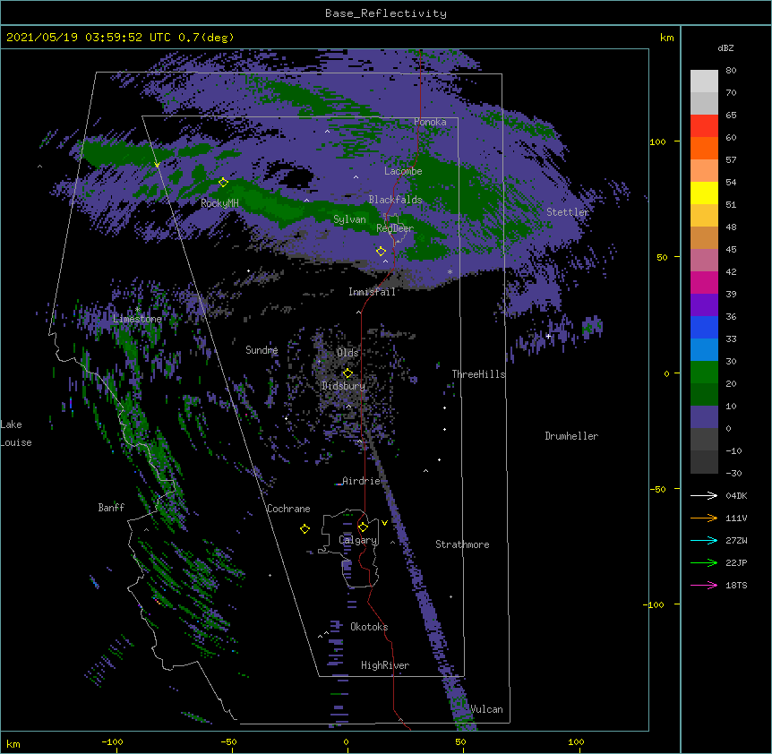Click the Sylvan label
Image resolution: width=772 pixels, height=754 pixels.
coord(349,219)
